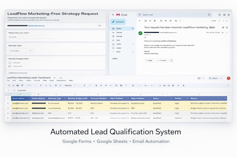Select the Medium priority cell
Screen dimensions: 237x158
[181, 118]
